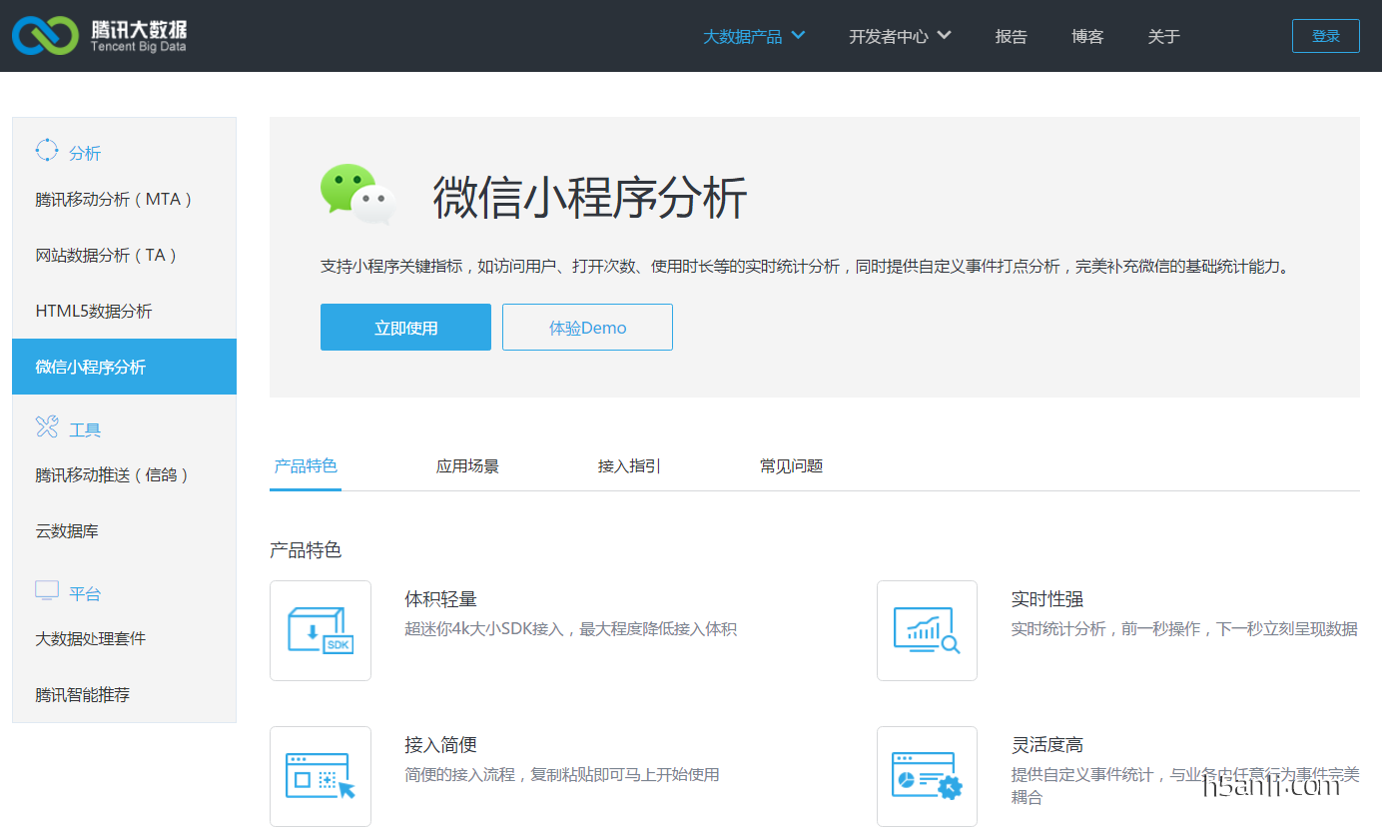Click the 实时性强 feature heading
Screen dimensions: 1382x832
pyautogui.click(x=1047, y=599)
